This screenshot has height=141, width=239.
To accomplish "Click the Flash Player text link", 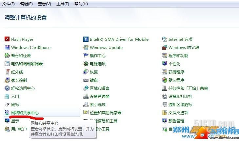I will pos(22,39).
